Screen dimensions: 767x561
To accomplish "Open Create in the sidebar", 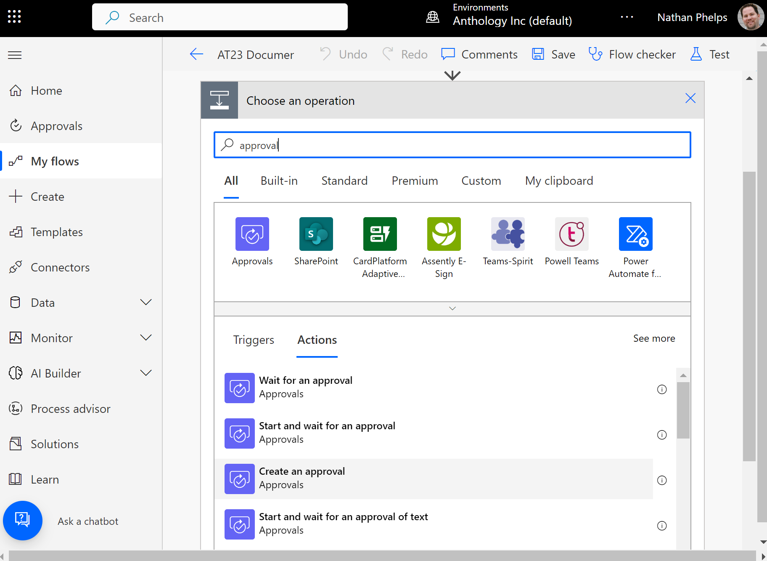I will click(81, 197).
